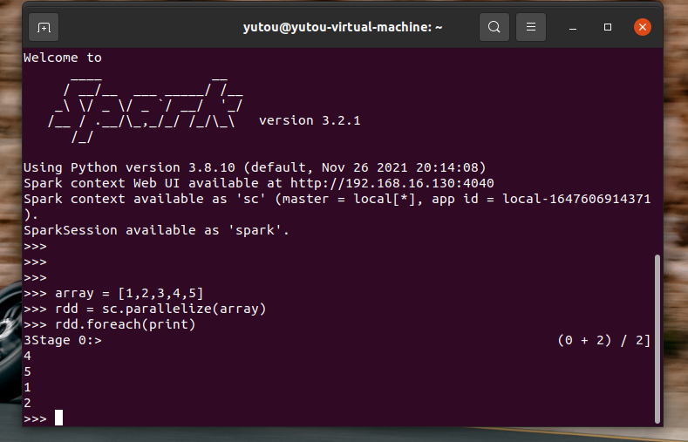This screenshot has height=442, width=688.
Task: Minimize the terminal window
Action: (573, 28)
